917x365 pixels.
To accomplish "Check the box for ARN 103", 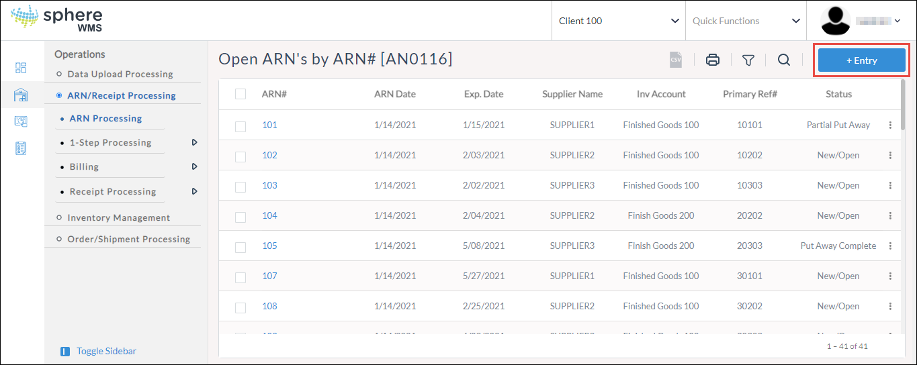I will coord(241,187).
